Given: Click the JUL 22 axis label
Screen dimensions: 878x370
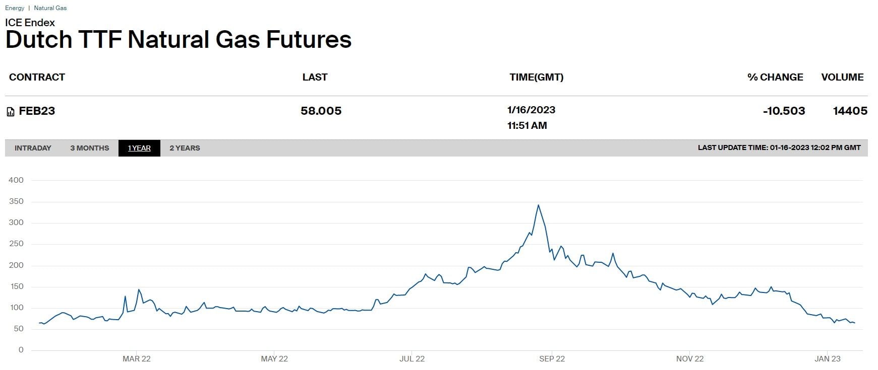Looking at the screenshot, I should [412, 359].
